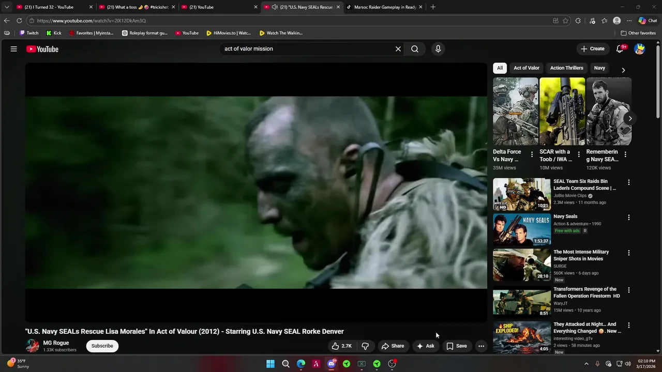Open the MG Rogue channel name link
Image resolution: width=662 pixels, height=372 pixels.
click(56, 343)
